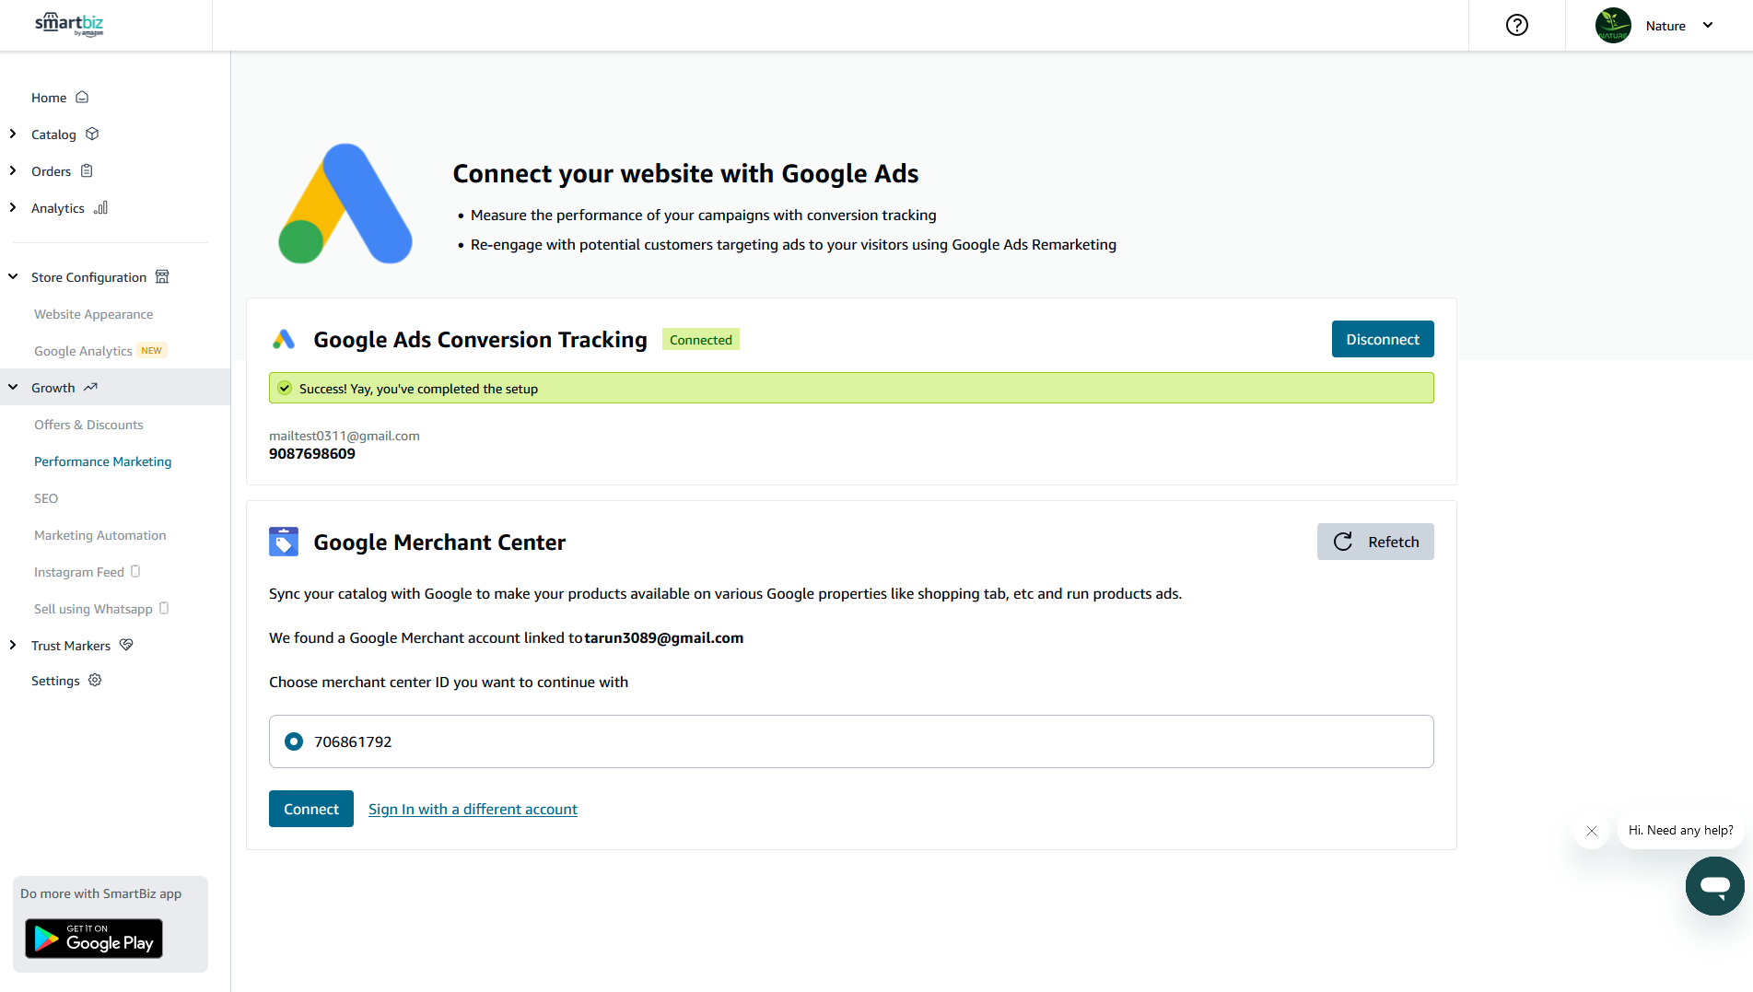The width and height of the screenshot is (1753, 992).
Task: Click the Nature store avatar
Action: [1613, 26]
